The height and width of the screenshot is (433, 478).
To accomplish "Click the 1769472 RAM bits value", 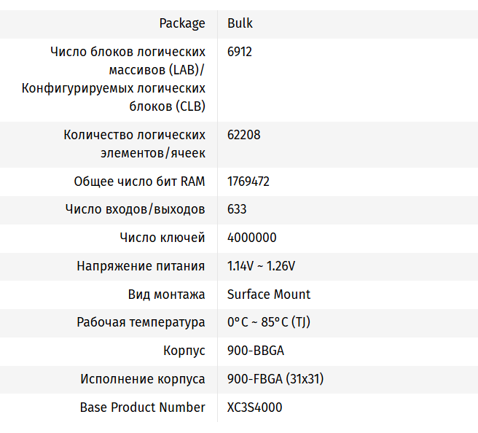I will click(x=248, y=182).
